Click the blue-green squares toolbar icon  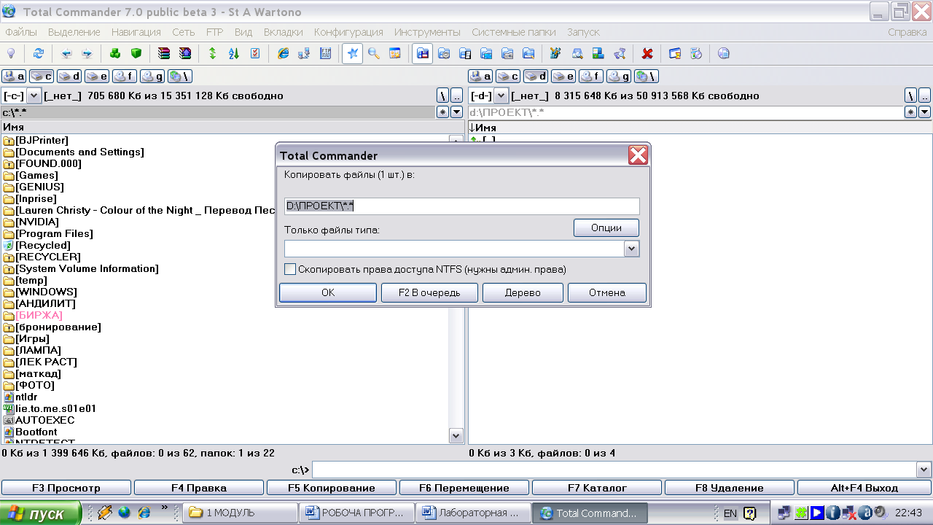click(x=598, y=53)
